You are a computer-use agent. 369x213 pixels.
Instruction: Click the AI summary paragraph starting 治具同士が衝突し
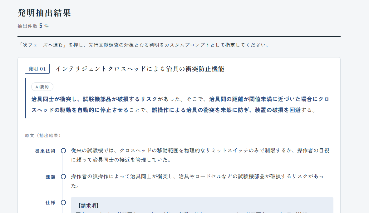180,105
